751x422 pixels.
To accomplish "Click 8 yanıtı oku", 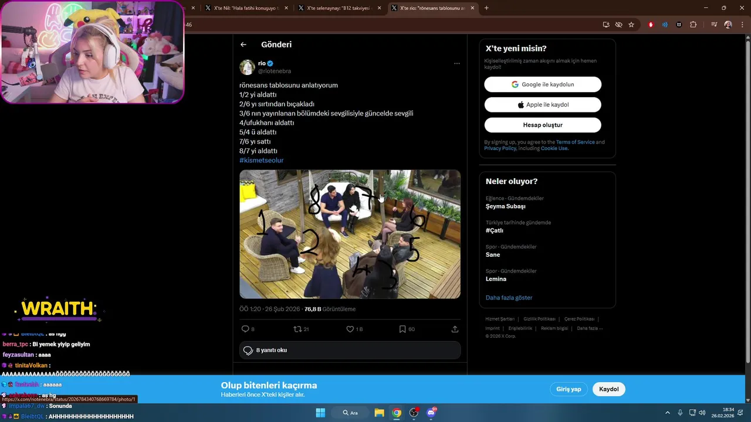I will [350, 350].
